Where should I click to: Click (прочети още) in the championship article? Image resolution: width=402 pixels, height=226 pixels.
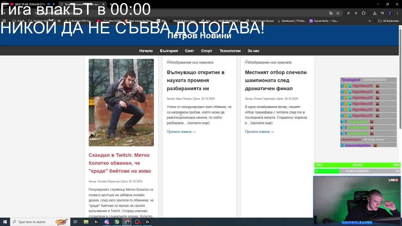pyautogui.click(x=262, y=123)
